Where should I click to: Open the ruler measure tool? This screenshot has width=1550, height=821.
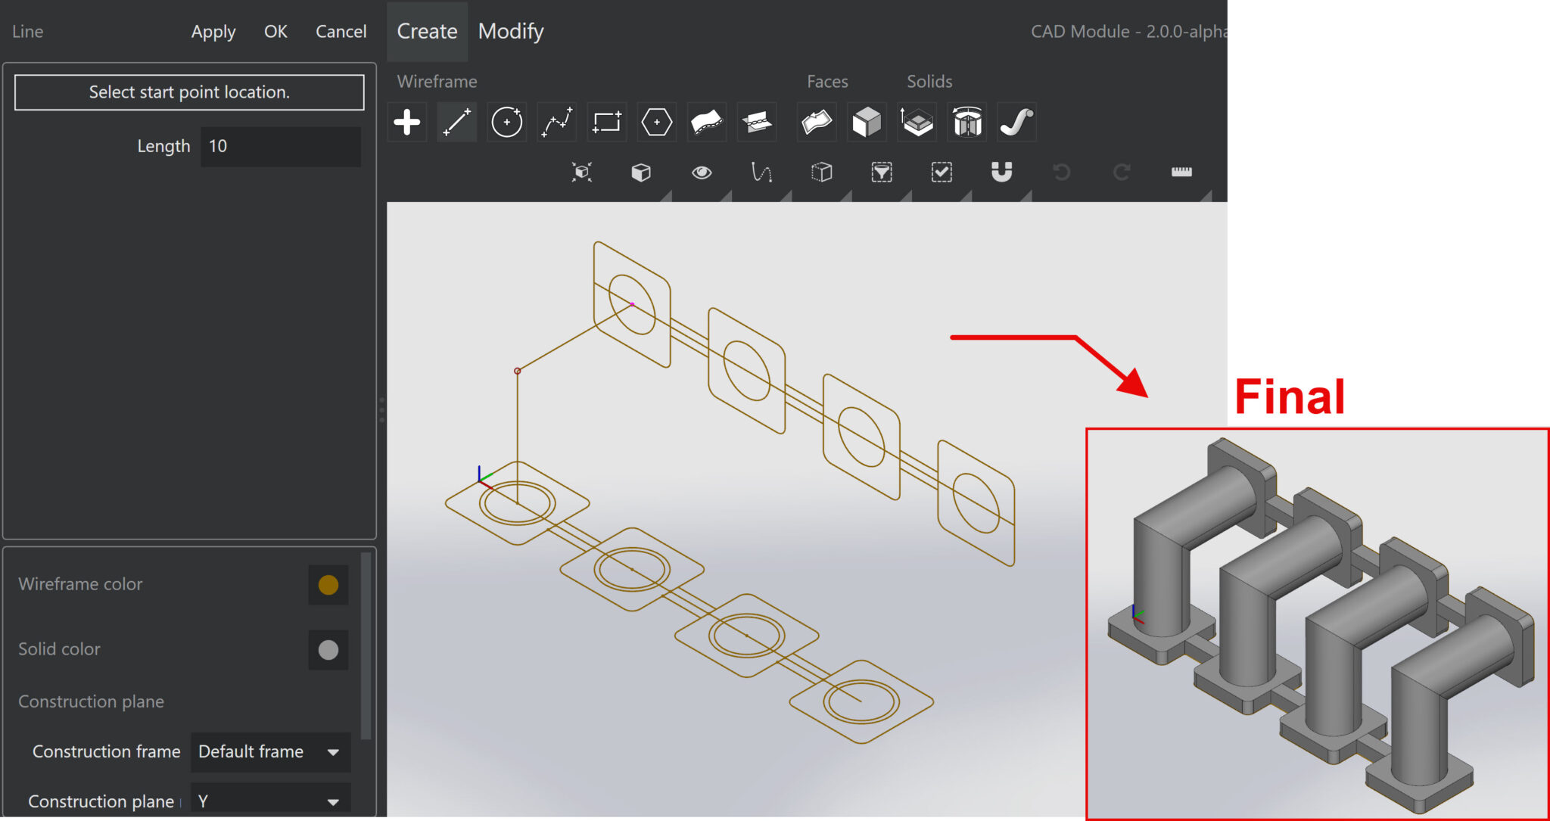[1181, 173]
